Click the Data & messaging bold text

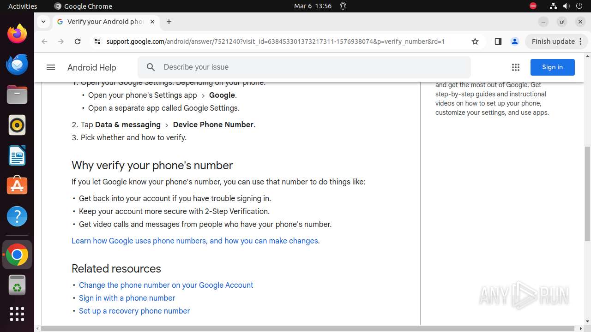click(128, 125)
